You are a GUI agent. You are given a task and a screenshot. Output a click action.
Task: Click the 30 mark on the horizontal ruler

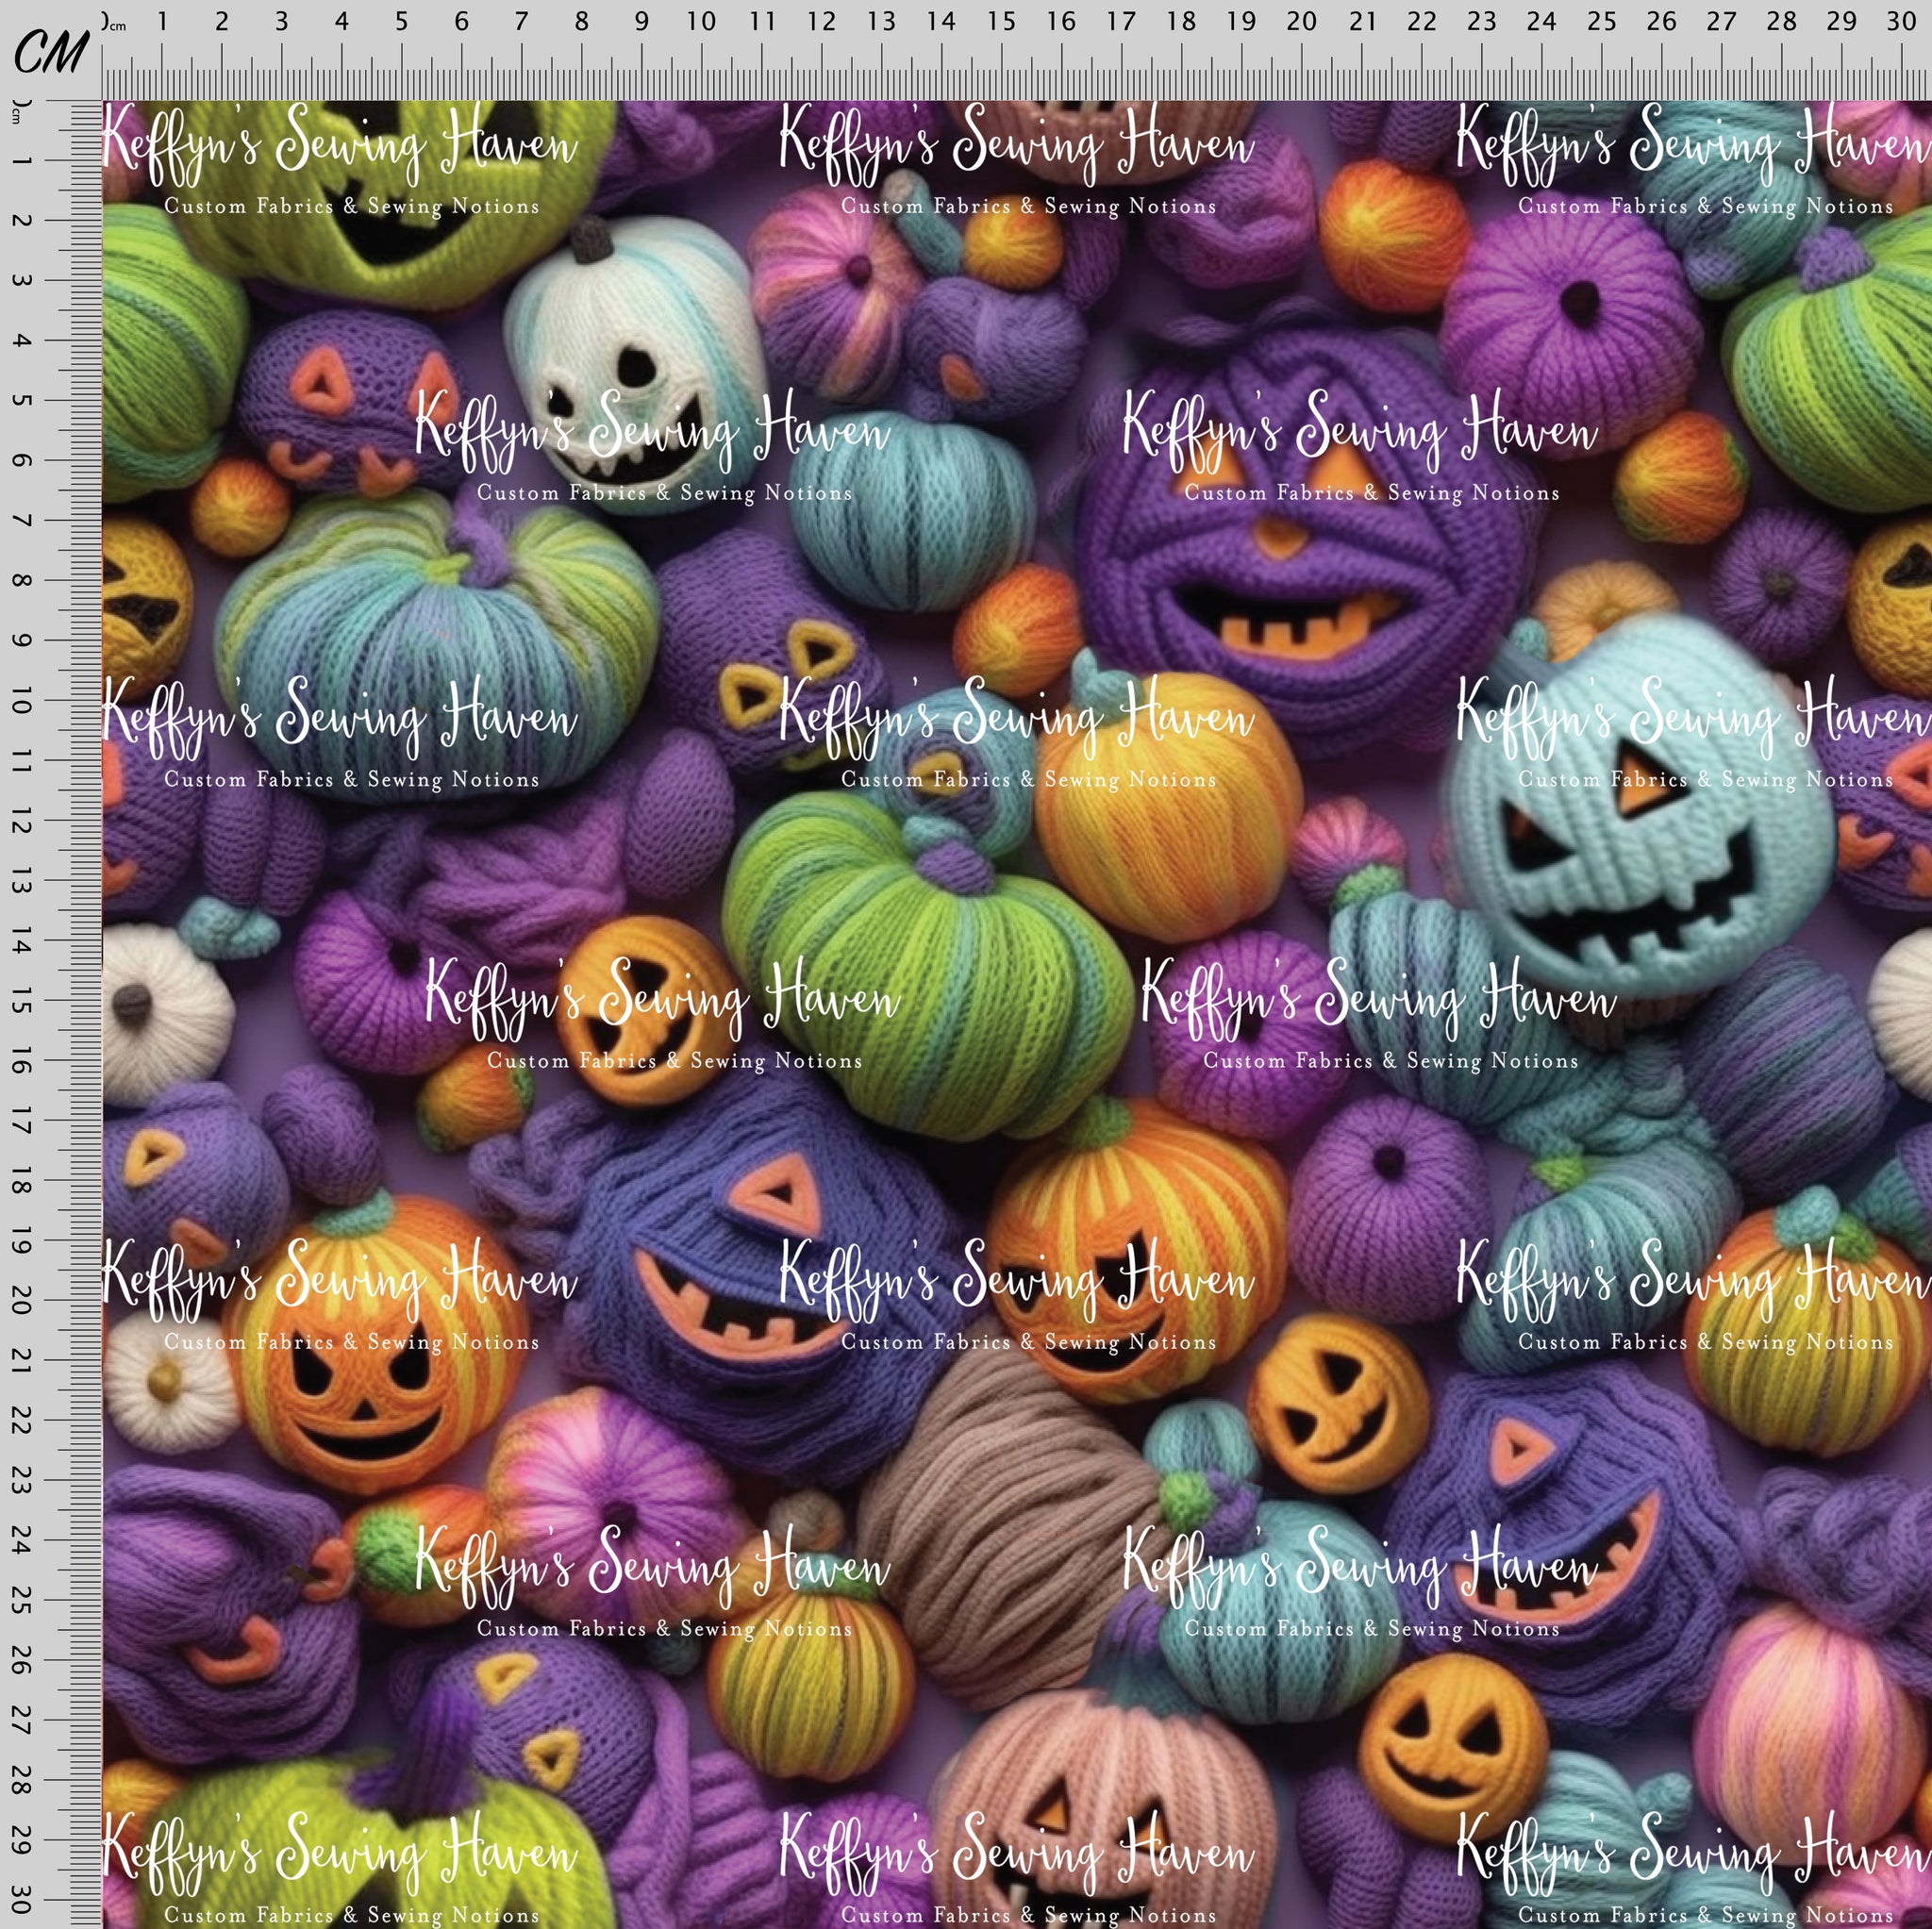(1901, 21)
